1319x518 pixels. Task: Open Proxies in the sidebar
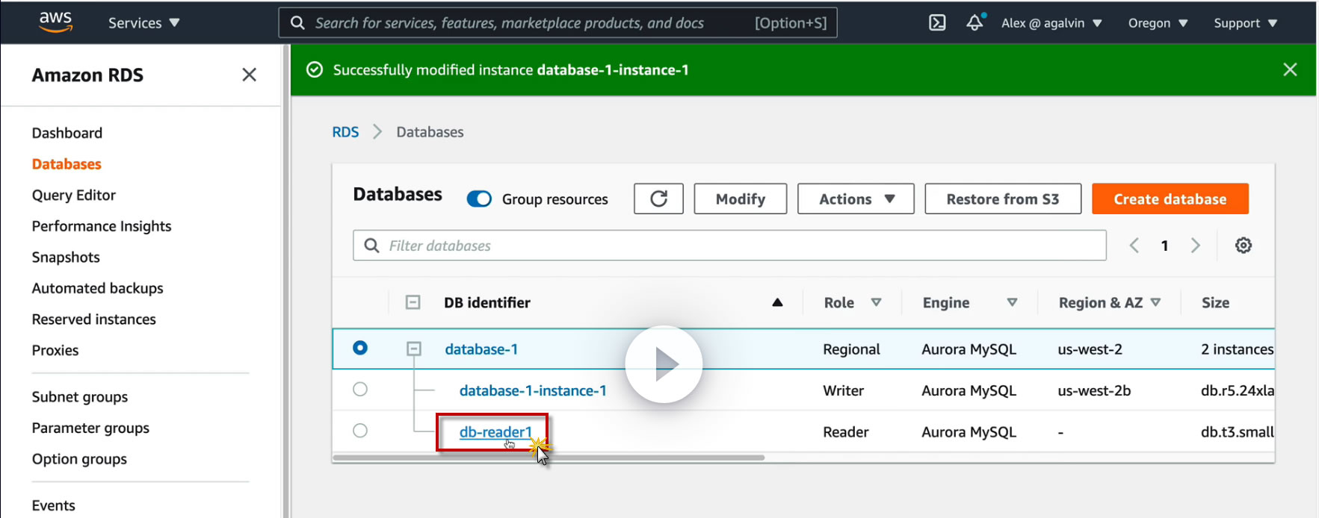pyautogui.click(x=55, y=350)
